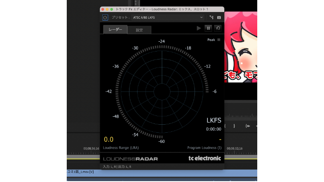The image size is (324, 182).
Task: Click the Peak indicator square
Action: (x=219, y=40)
